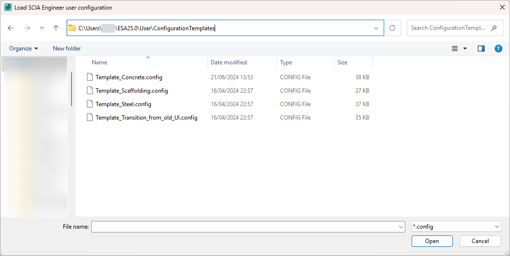Create a New folder
The image size is (510, 256).
[67, 49]
